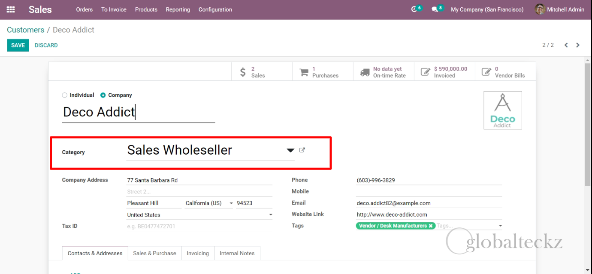The image size is (592, 274).
Task: Open Category external link icon
Action: (x=302, y=150)
